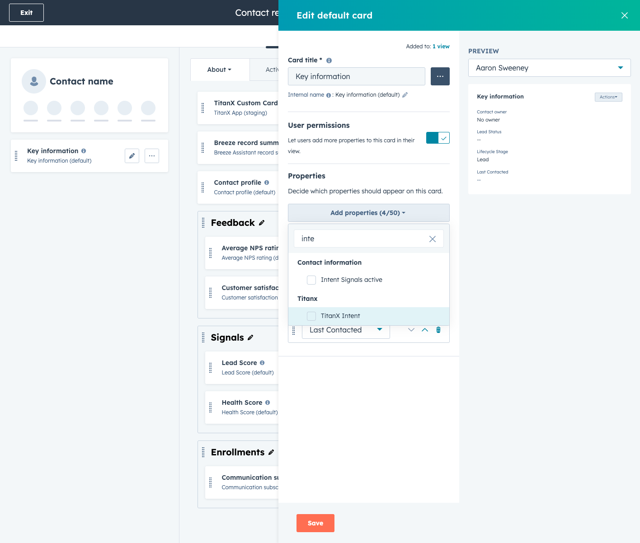This screenshot has height=543, width=640.
Task: Move Last Contacted property up
Action: 424,330
